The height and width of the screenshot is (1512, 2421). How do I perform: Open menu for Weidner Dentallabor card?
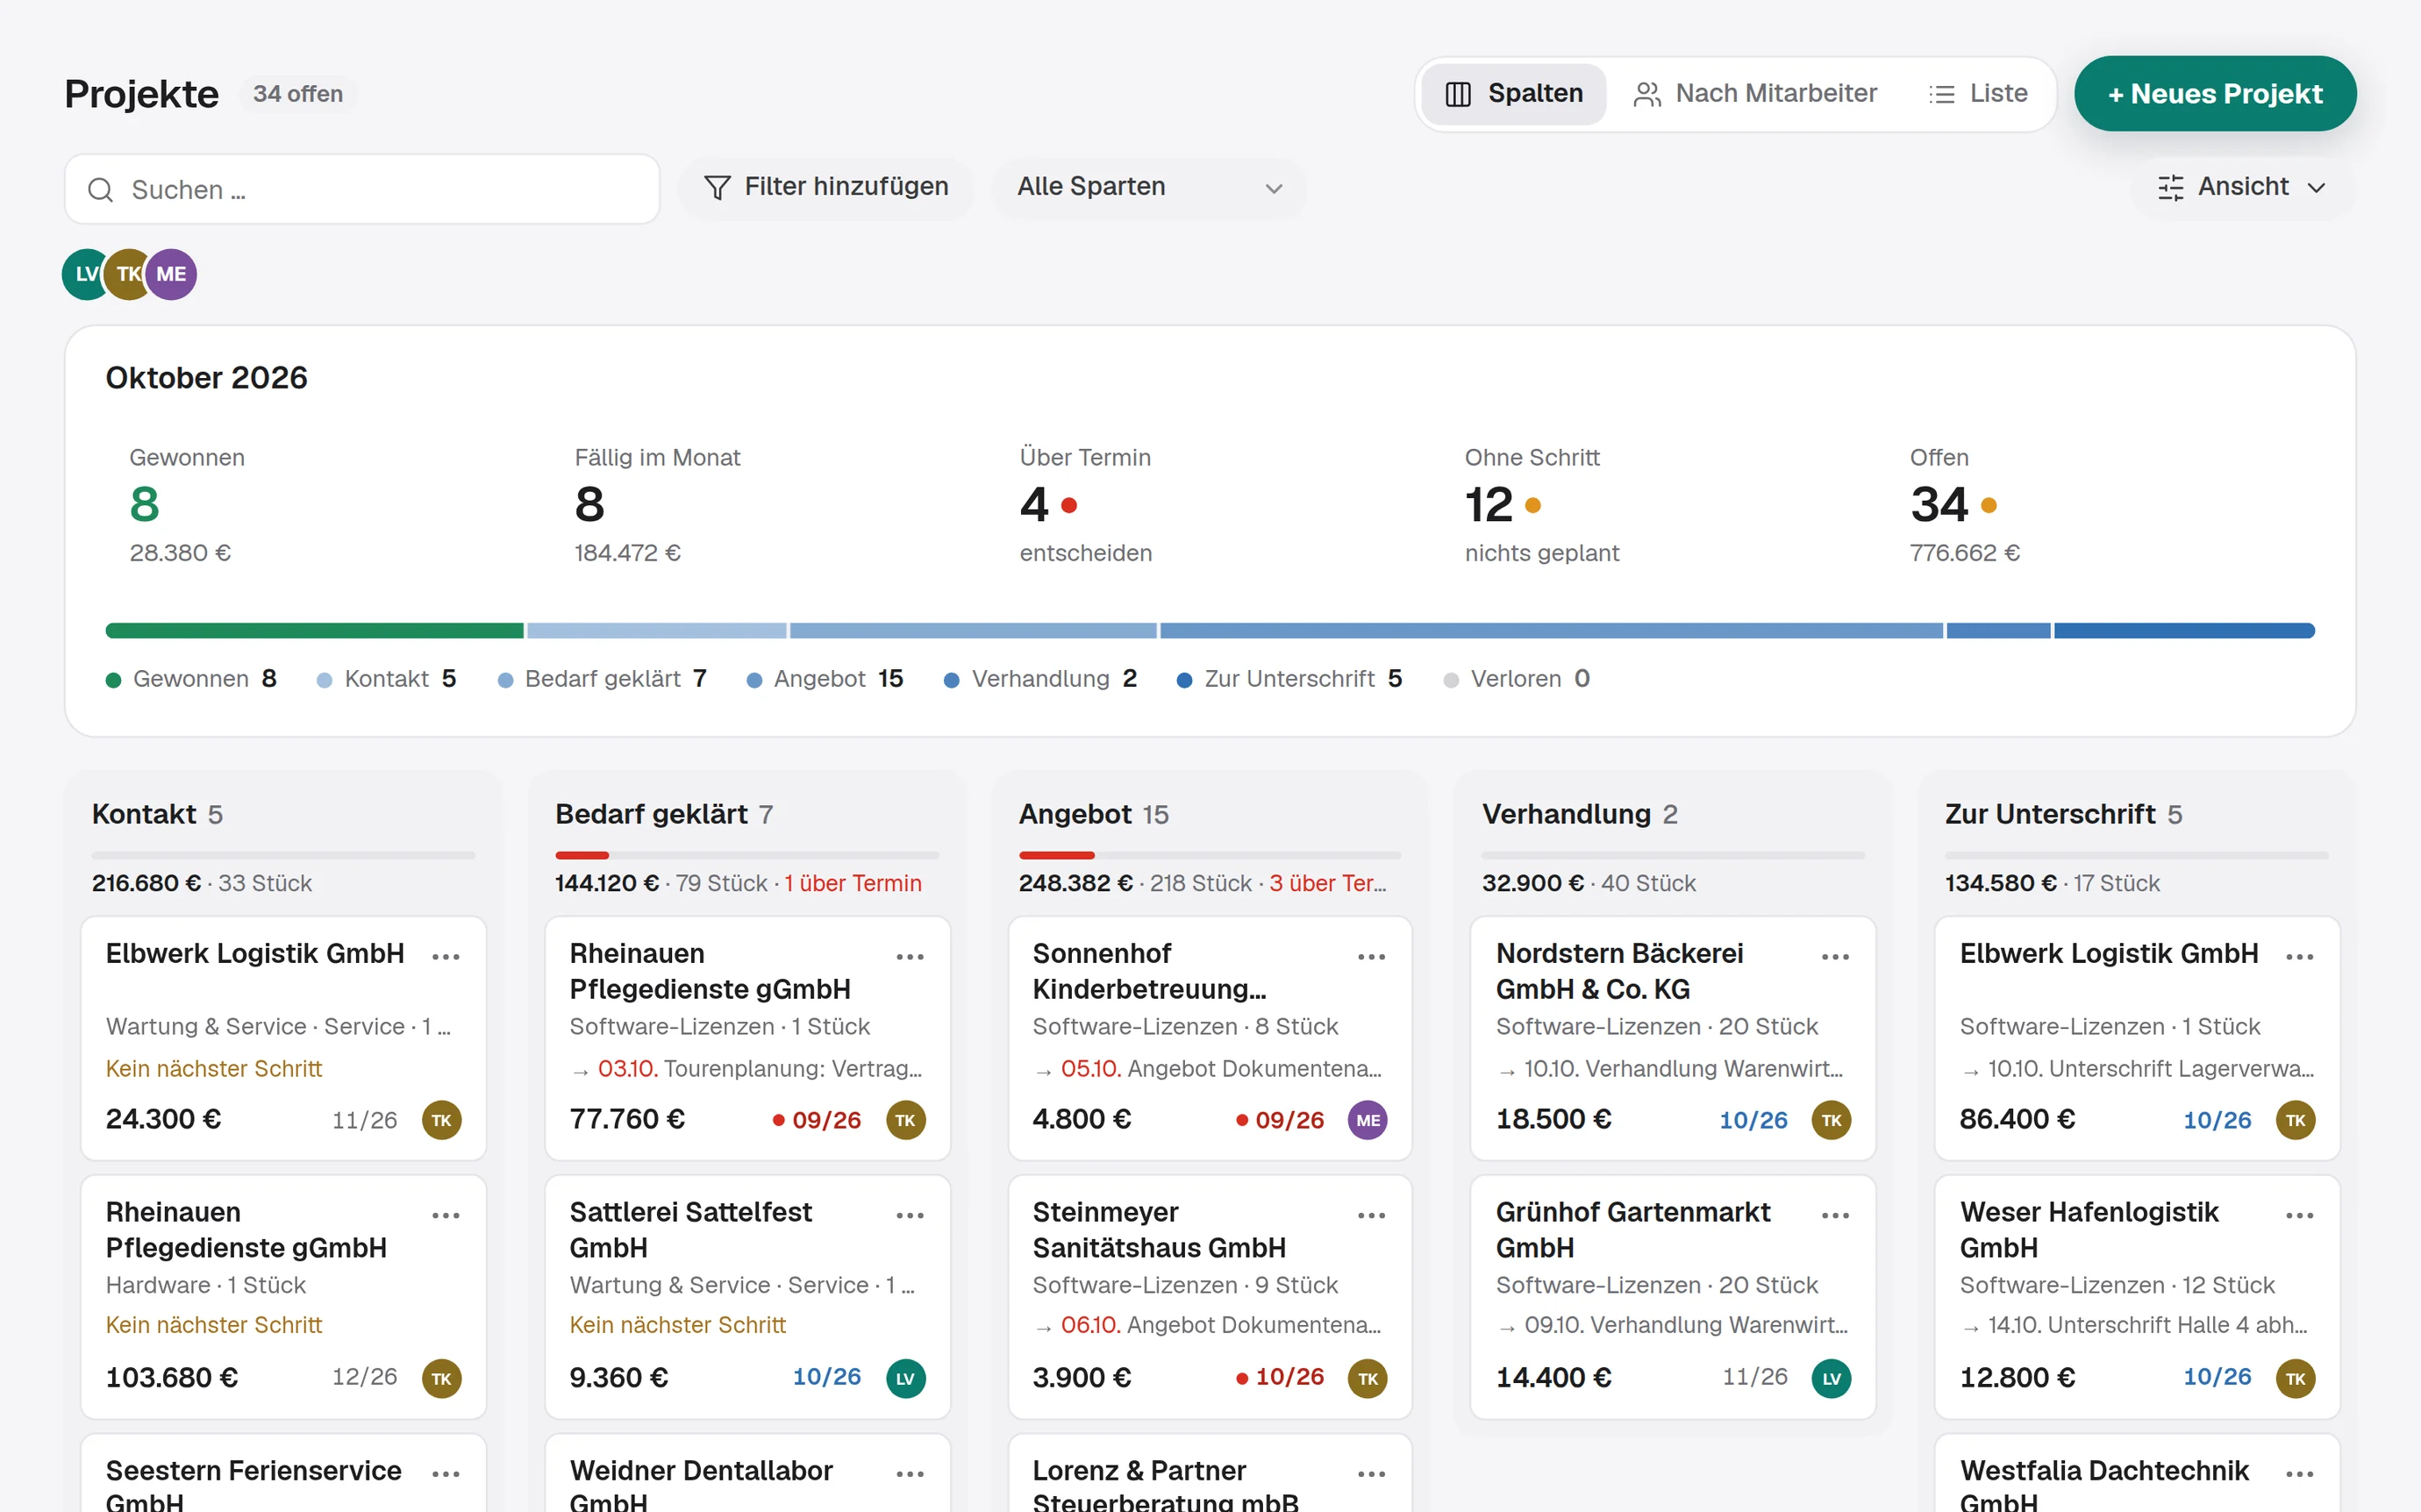click(x=910, y=1474)
